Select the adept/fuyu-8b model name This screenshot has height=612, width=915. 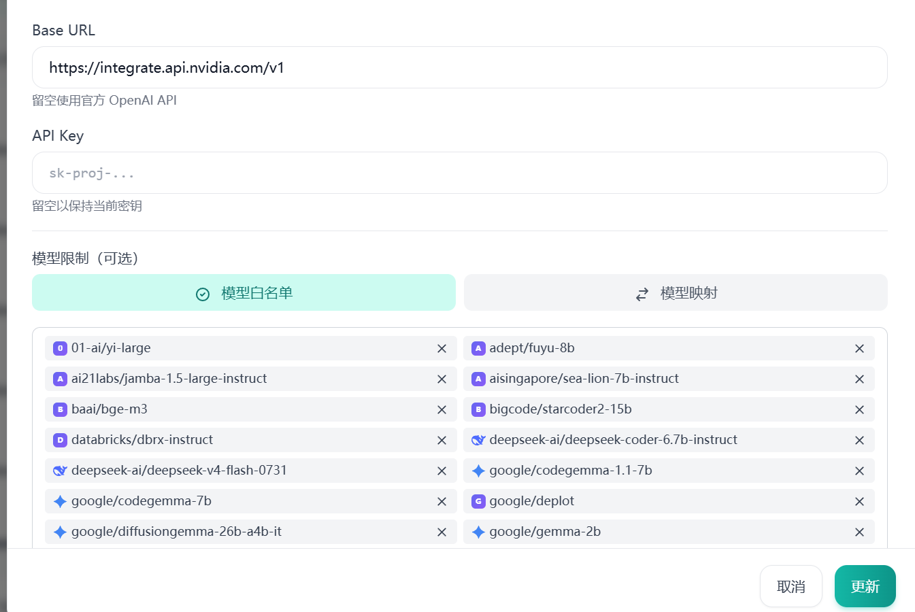pyautogui.click(x=532, y=348)
